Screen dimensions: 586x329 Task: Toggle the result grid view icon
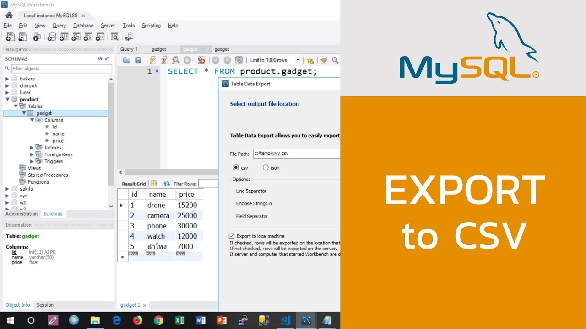tap(154, 184)
